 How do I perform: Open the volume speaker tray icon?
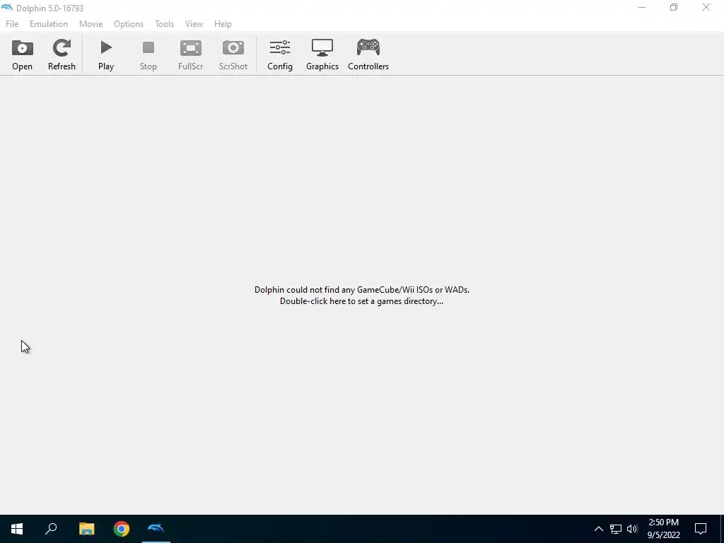632,529
